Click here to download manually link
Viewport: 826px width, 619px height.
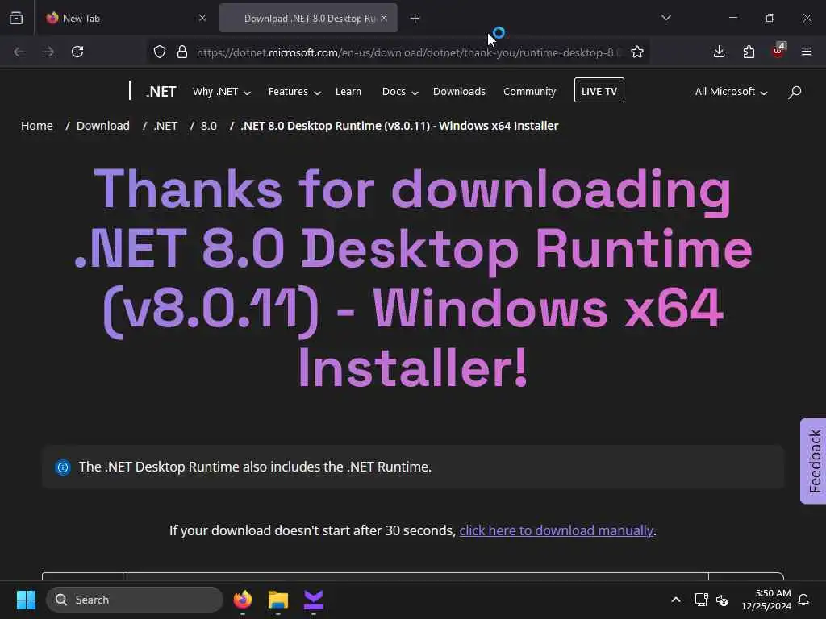(x=557, y=530)
